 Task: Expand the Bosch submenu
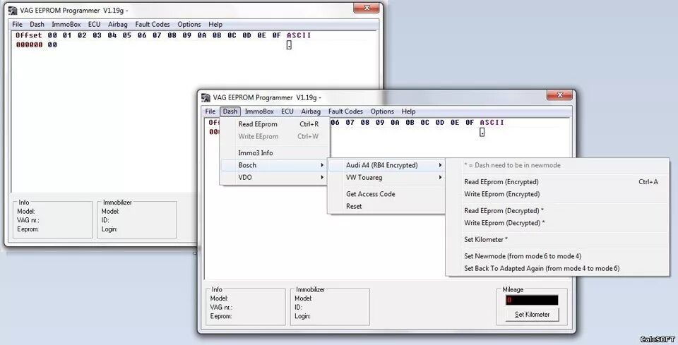[x=275, y=165]
